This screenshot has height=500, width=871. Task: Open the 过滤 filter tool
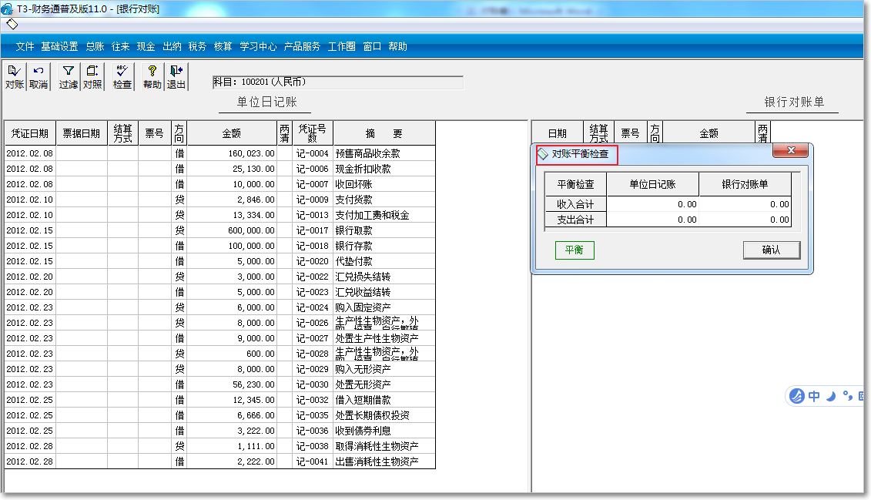(69, 77)
